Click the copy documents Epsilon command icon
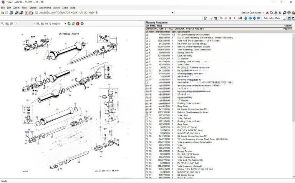Image resolution: width=295 pixels, height=183 pixels. 272,13
